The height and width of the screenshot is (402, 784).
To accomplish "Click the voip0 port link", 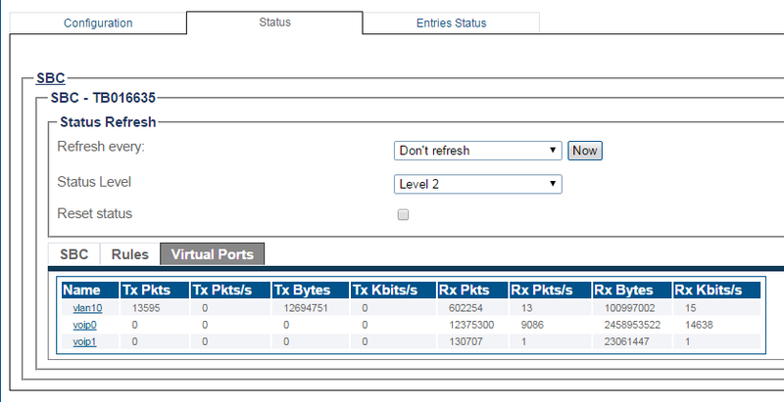I will (86, 324).
